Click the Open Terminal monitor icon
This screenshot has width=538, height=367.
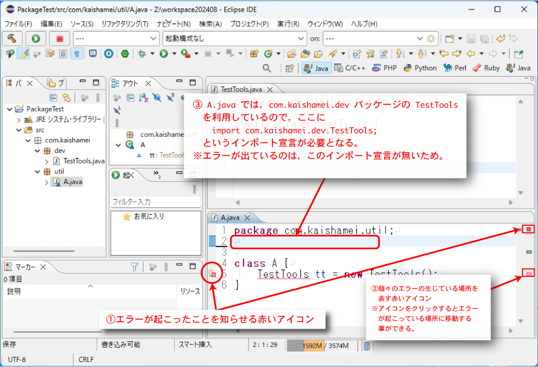point(92,53)
